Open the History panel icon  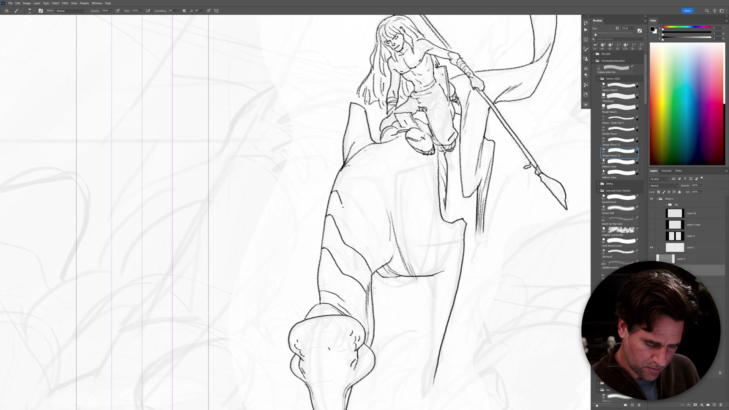click(586, 23)
